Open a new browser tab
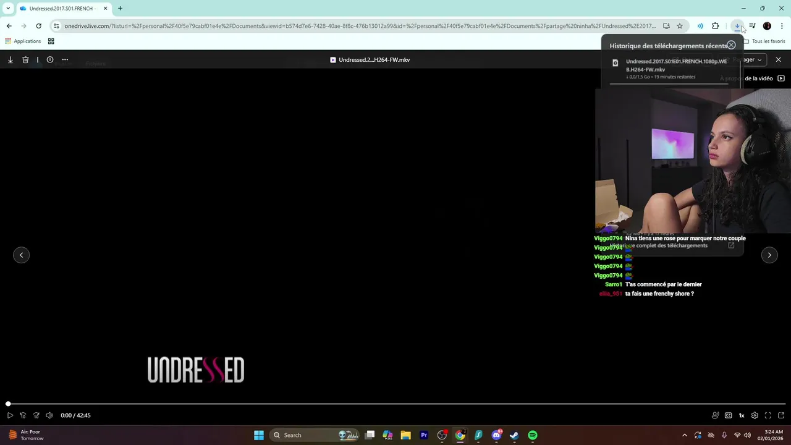Screen dimensions: 791x445 [120, 9]
